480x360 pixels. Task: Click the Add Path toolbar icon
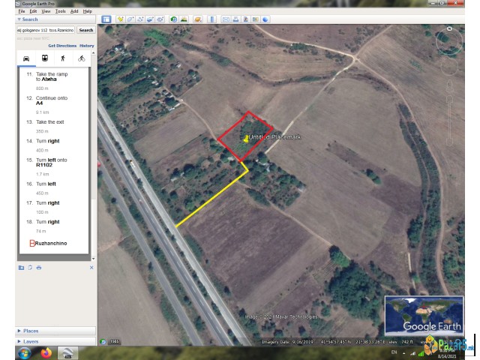click(141, 19)
